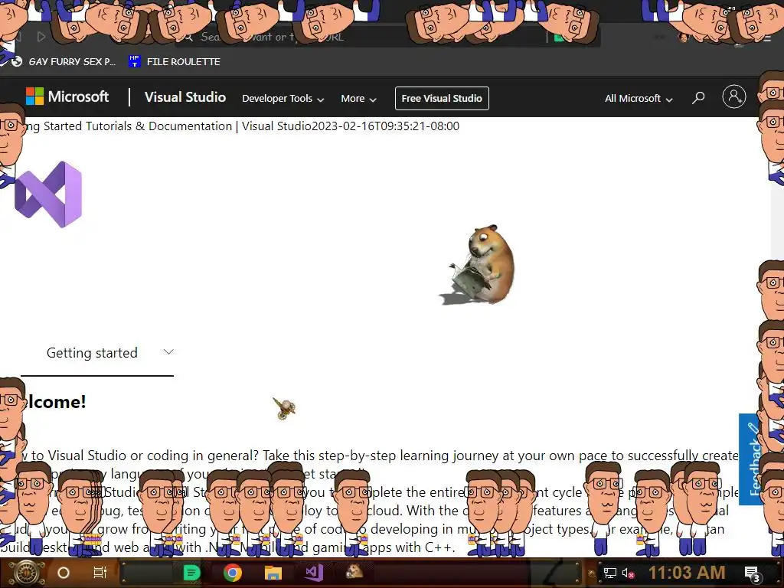The image size is (784, 588).
Task: Click the Free Visual Studio button
Action: pyautogui.click(x=442, y=99)
